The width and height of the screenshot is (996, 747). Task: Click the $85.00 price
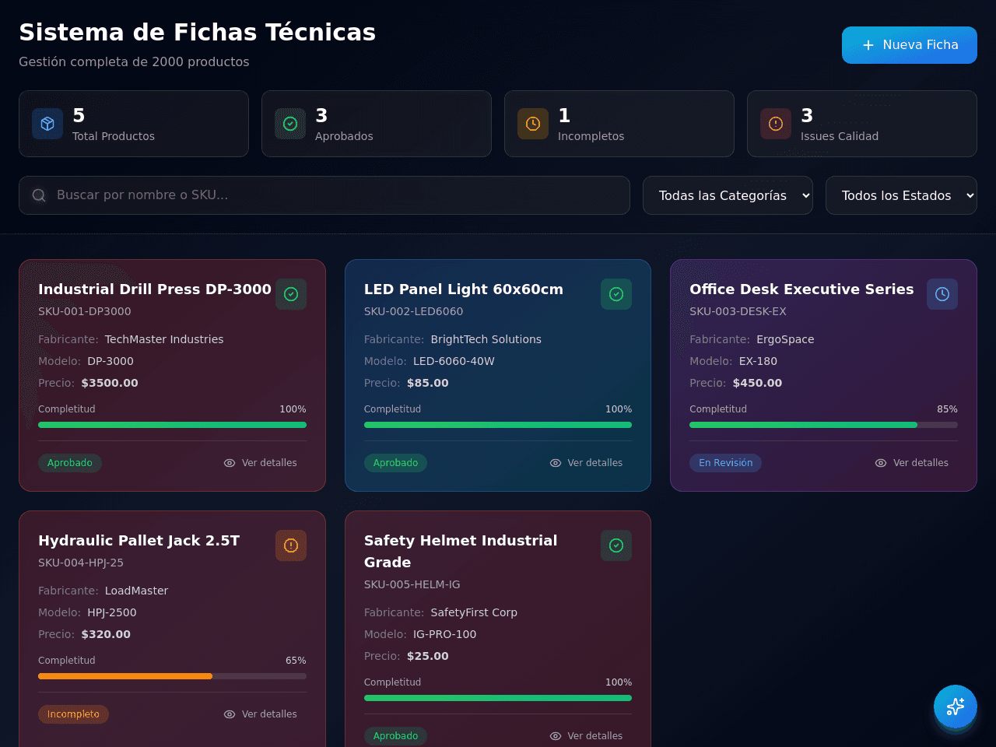[x=428, y=383]
